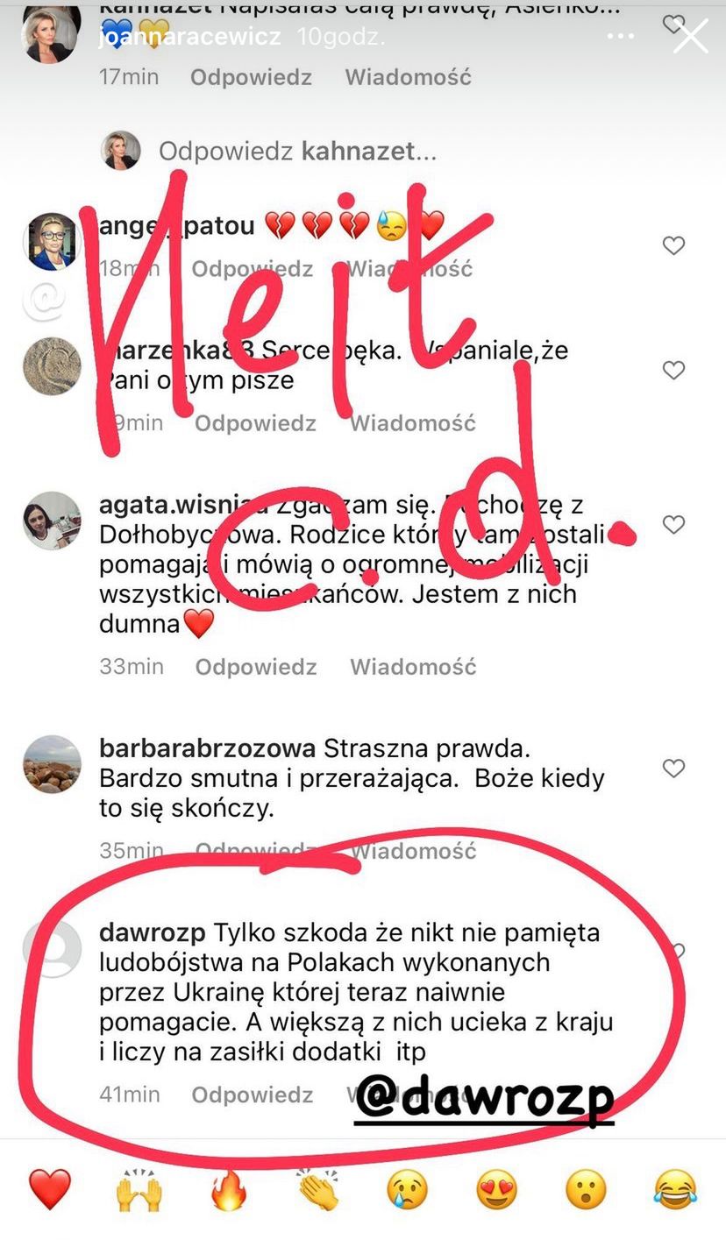React with the clapping hands emoji
The width and height of the screenshot is (726, 1240).
pos(318,1190)
